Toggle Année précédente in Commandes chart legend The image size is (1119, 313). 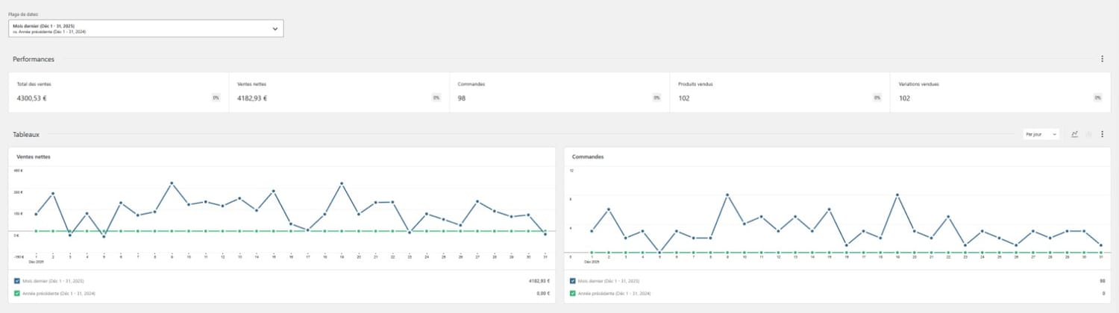point(572,294)
